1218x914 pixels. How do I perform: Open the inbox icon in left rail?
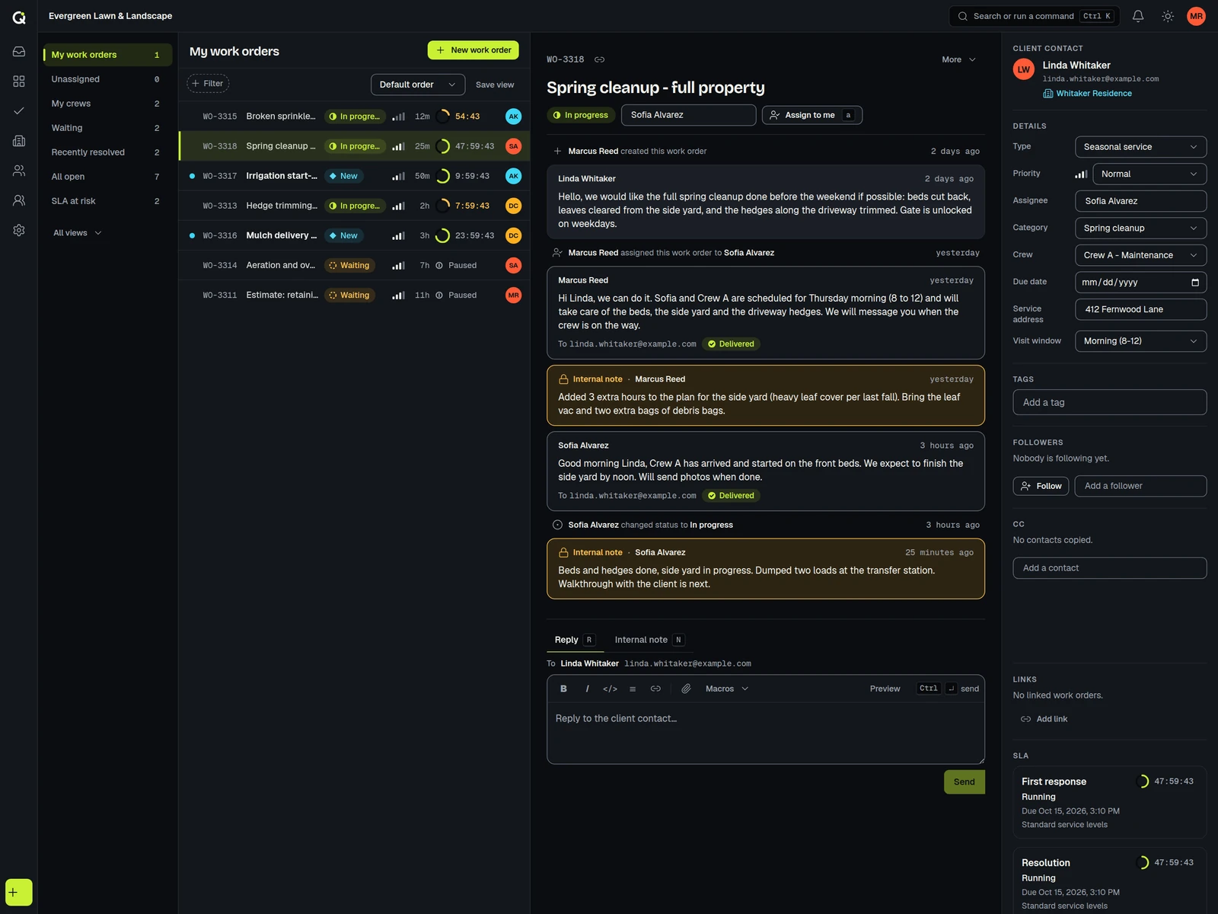(x=19, y=51)
